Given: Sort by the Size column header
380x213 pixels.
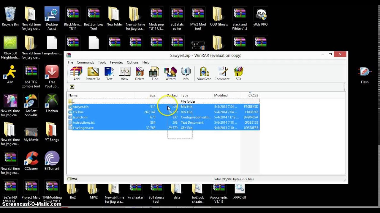Looking at the screenshot, I should tap(146, 95).
